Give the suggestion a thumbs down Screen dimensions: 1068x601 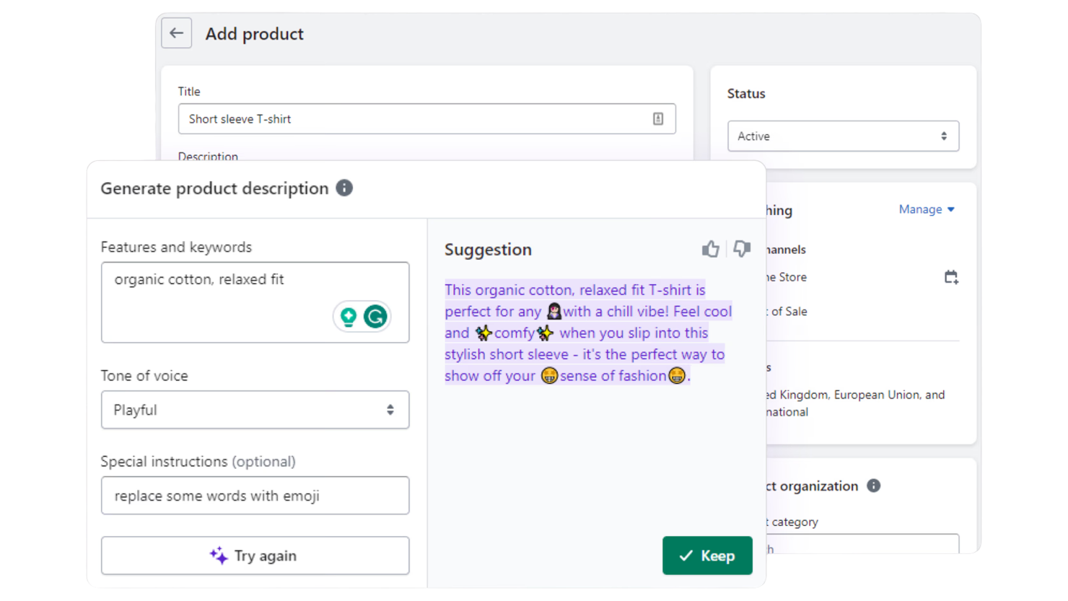[x=741, y=248]
